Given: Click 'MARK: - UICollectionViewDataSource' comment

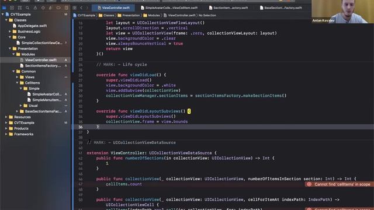Looking at the screenshot, I should click(x=131, y=142).
